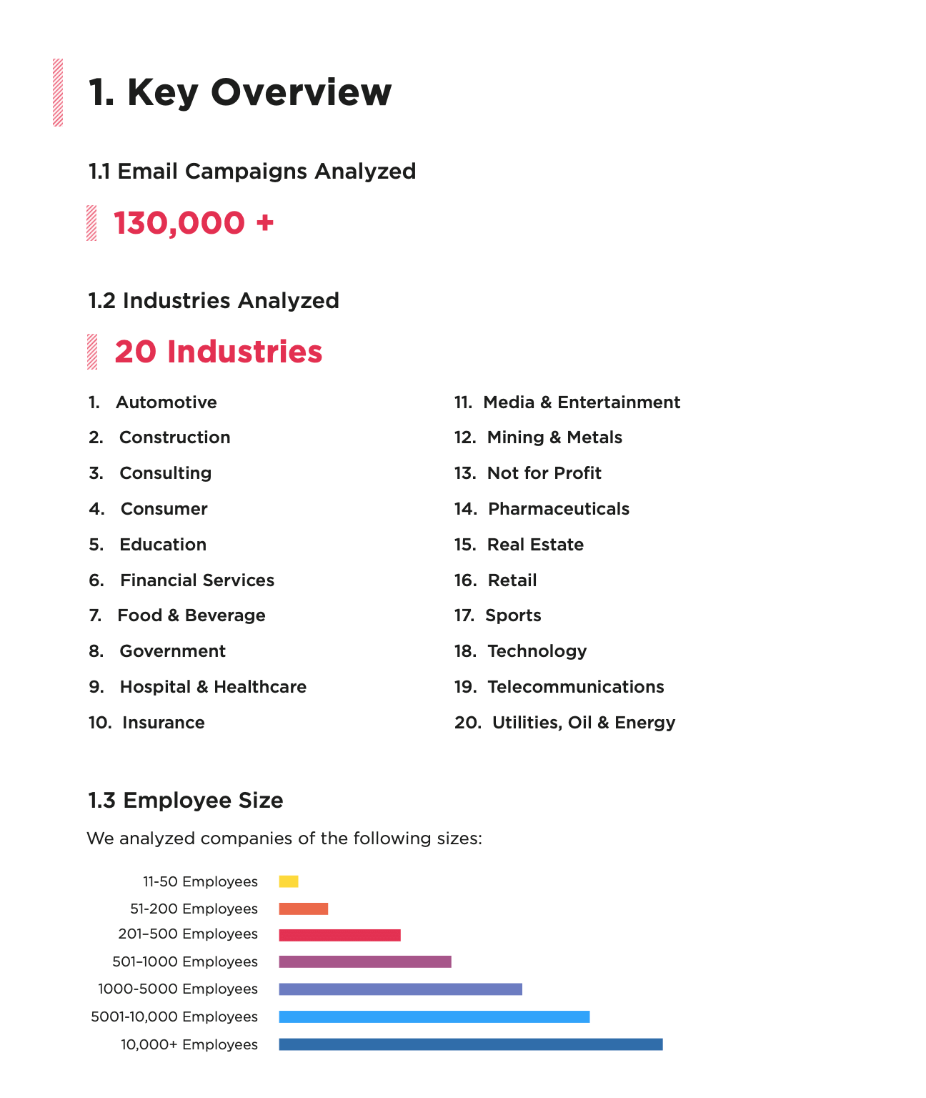Click 'Media & Entertainment' entry

tap(582, 402)
